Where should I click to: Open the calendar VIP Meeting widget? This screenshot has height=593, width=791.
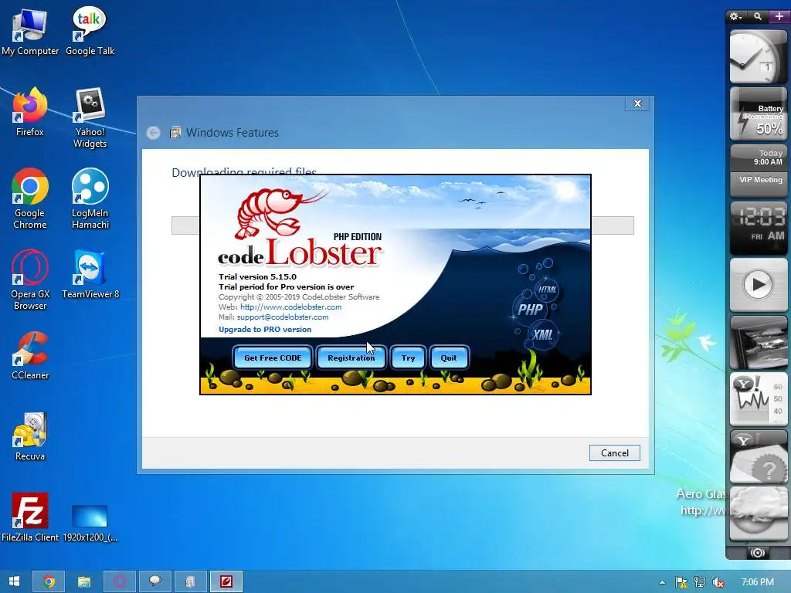(x=758, y=171)
